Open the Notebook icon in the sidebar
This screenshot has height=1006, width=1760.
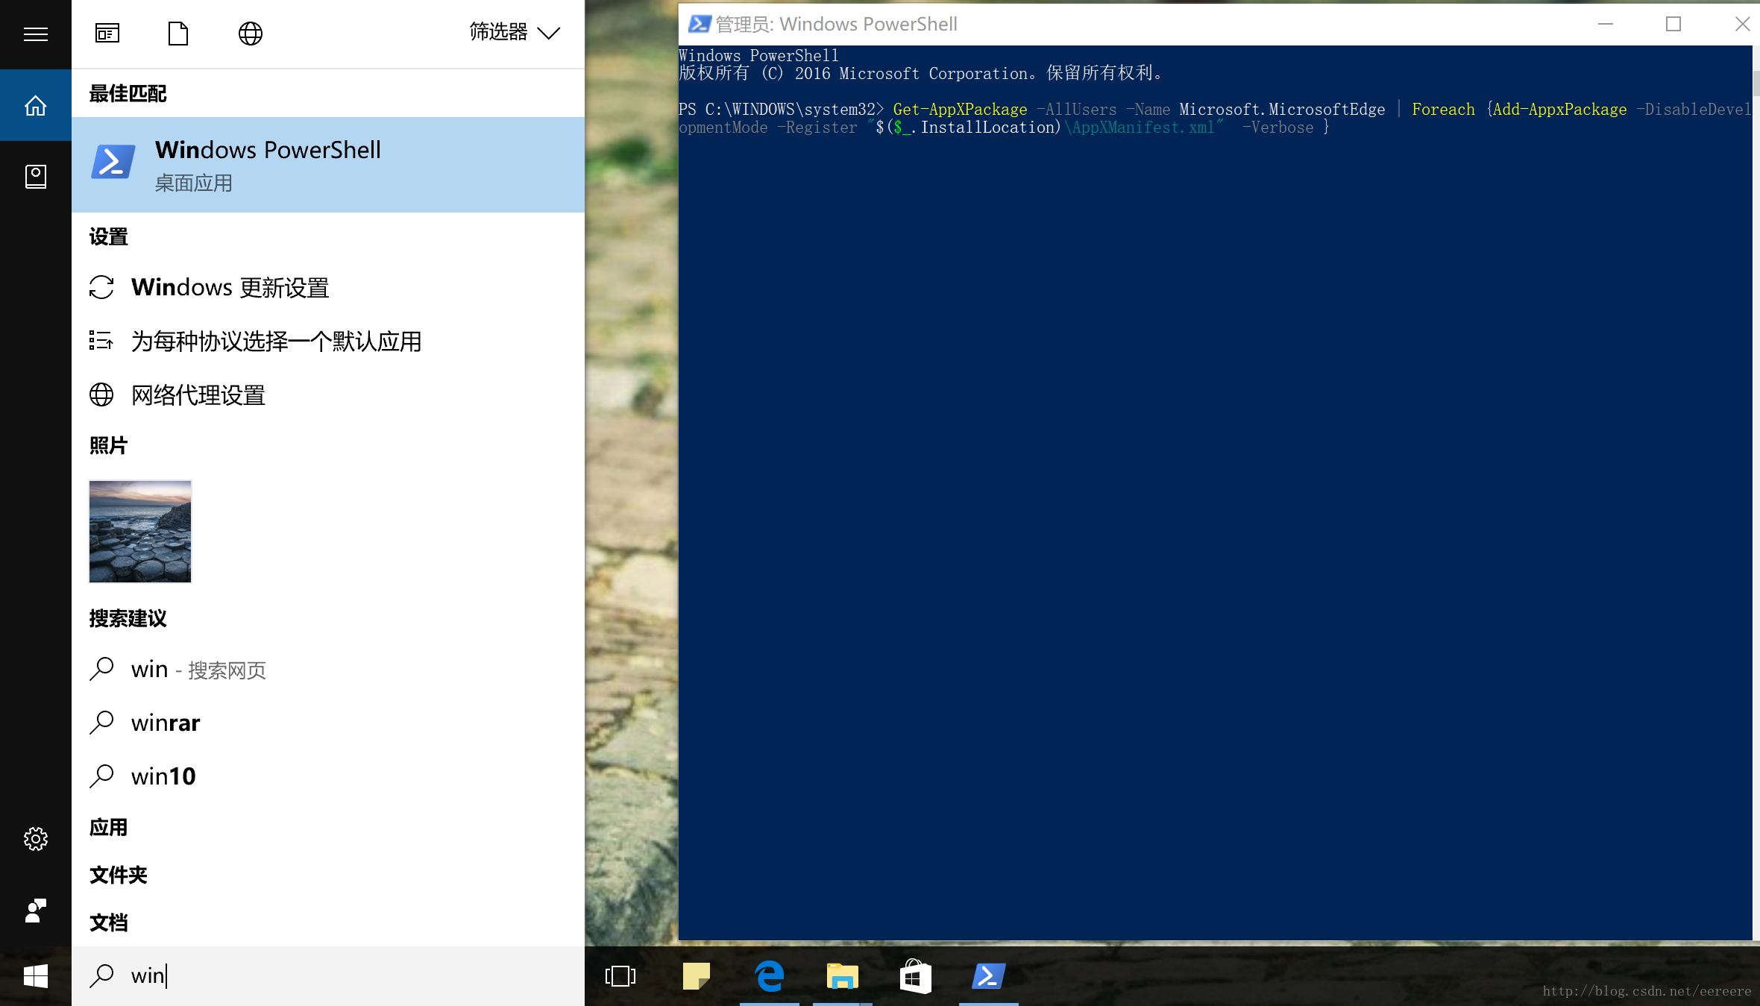pos(35,177)
